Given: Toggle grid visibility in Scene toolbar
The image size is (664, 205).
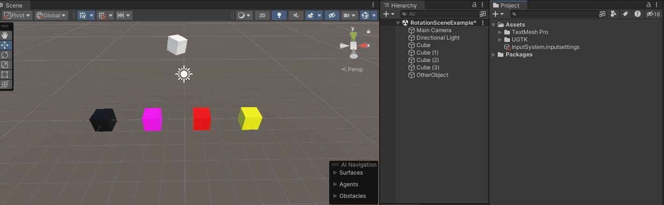Looking at the screenshot, I should click(83, 15).
